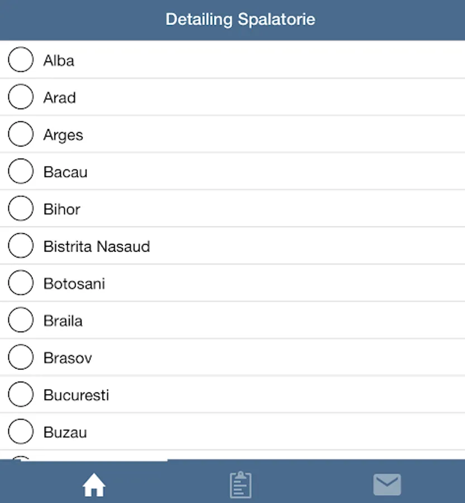Tap the Alba list row label
The height and width of the screenshot is (503, 465).
[59, 60]
